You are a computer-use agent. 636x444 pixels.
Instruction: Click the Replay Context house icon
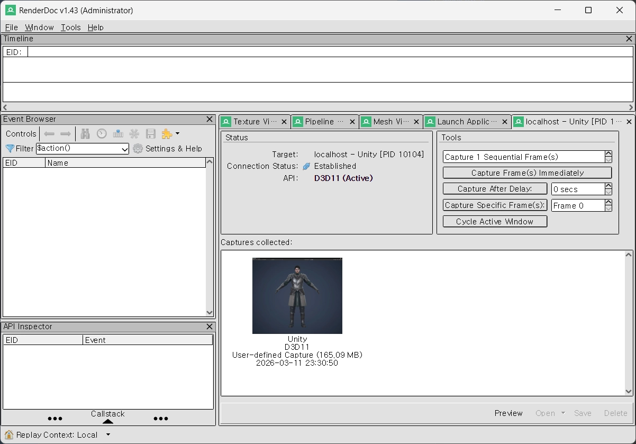tap(9, 435)
